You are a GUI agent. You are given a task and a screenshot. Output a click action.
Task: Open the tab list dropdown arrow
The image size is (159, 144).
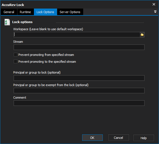click(x=155, y=12)
